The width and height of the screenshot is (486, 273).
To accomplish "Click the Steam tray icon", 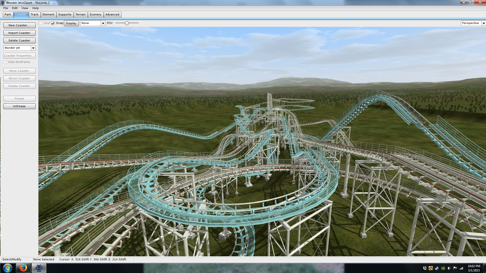I will 437,268.
